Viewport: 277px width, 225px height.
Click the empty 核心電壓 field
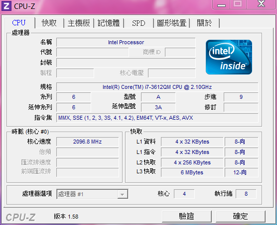(x=172, y=73)
